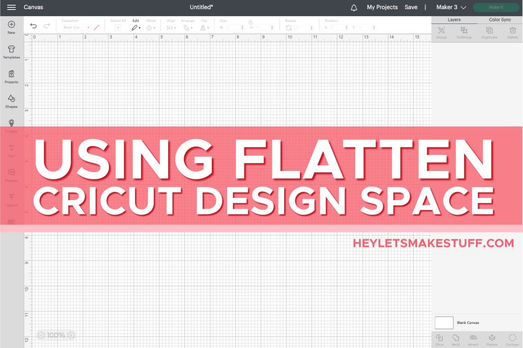Select the Layers tab
523x348 pixels.
(454, 20)
